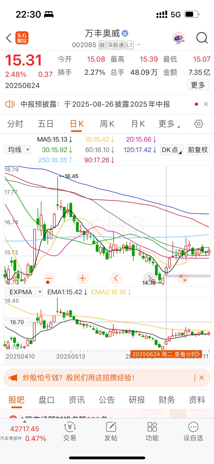Image resolution: width=214 pixels, height=464 pixels.
Task: Tap the back arrow icon
Action: point(9,38)
